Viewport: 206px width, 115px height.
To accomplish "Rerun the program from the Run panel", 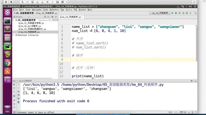I will pos(14,85).
